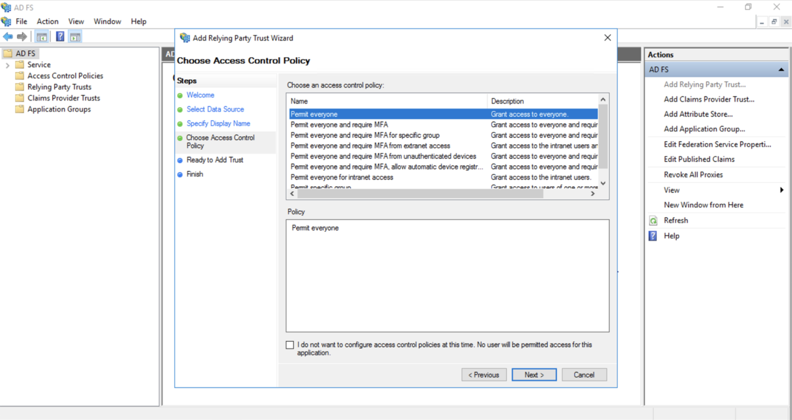Click the Previous button

point(484,375)
